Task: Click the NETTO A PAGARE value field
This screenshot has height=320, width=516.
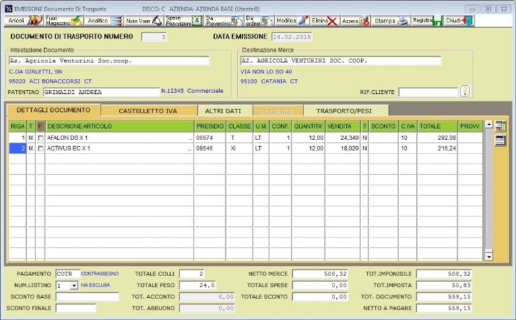Action: click(x=444, y=308)
